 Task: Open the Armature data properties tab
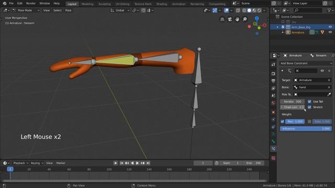[x=273, y=134]
